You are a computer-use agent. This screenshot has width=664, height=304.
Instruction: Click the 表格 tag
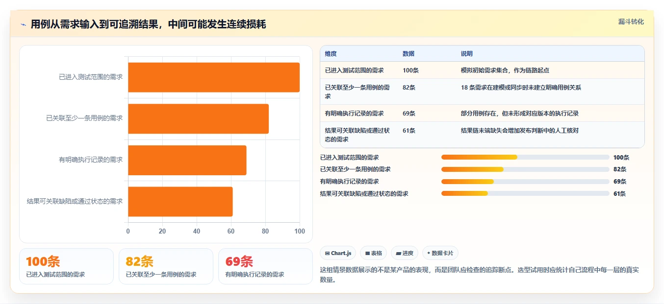(x=373, y=253)
